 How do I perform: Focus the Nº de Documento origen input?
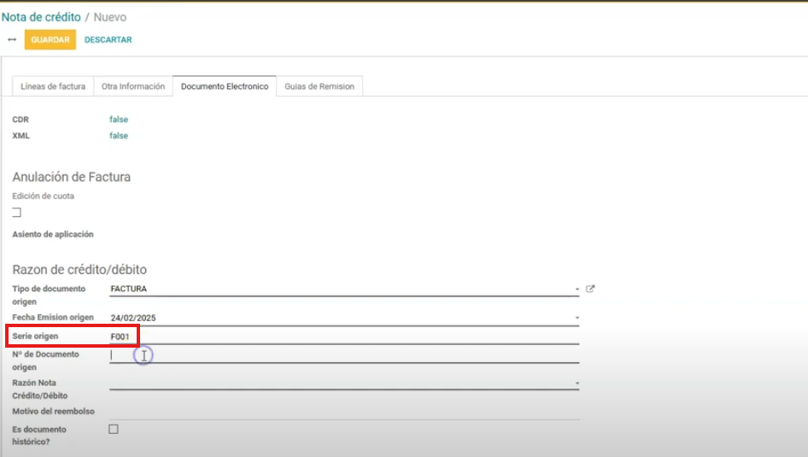[342, 354]
